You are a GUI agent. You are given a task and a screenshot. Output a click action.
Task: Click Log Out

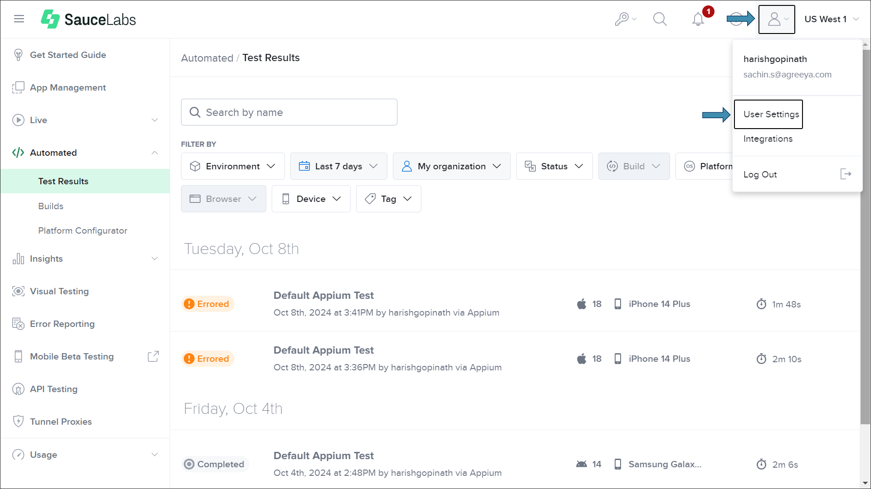[760, 174]
